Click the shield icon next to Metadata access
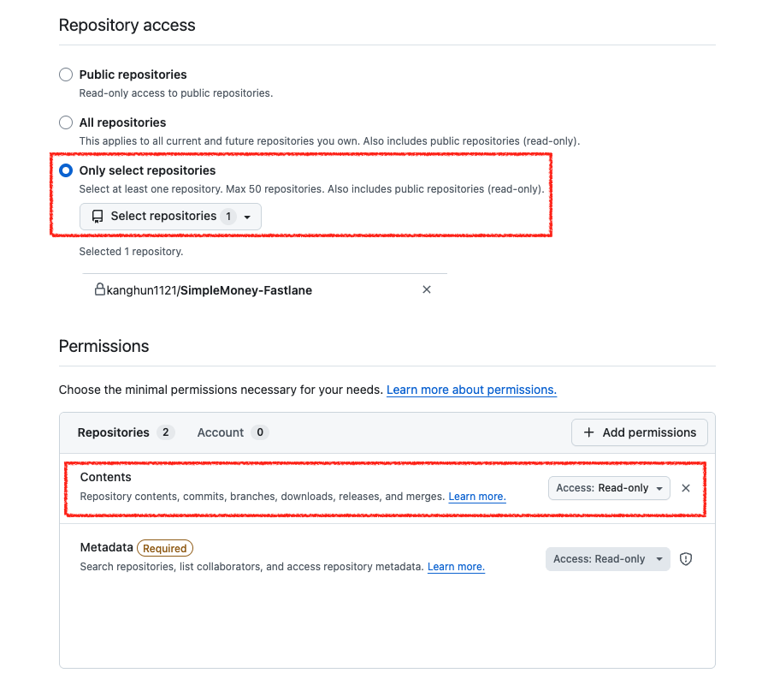762x685 pixels. pyautogui.click(x=686, y=559)
